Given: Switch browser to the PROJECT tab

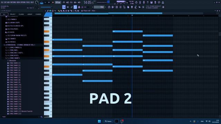Looking at the screenshot, I should [13, 14].
